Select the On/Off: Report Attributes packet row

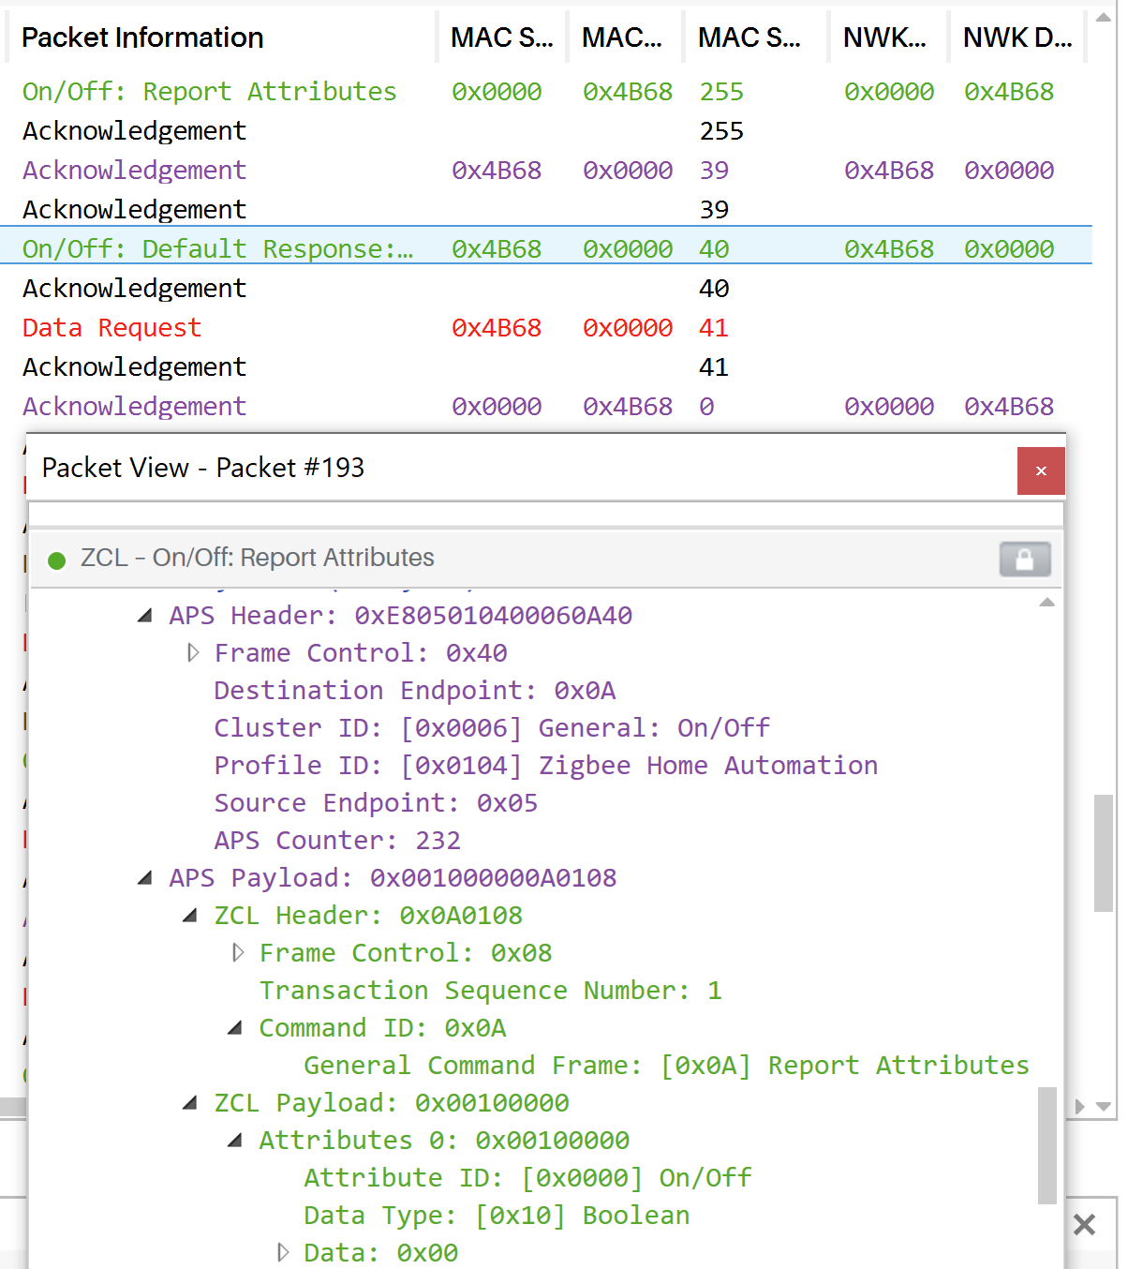208,91
